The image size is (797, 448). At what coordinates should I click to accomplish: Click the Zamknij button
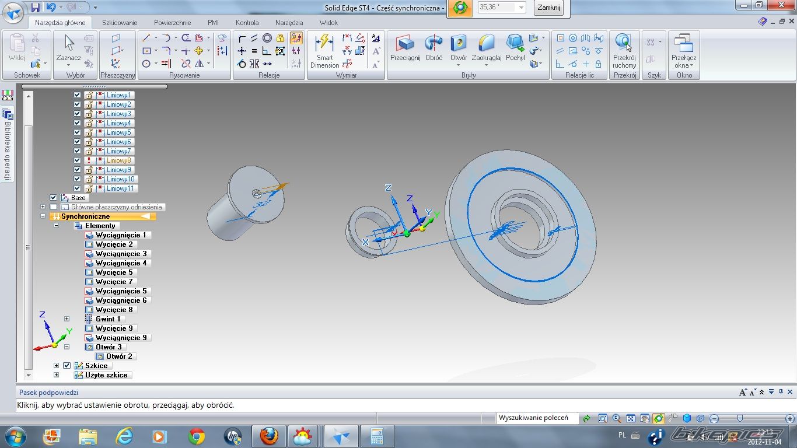click(x=548, y=8)
